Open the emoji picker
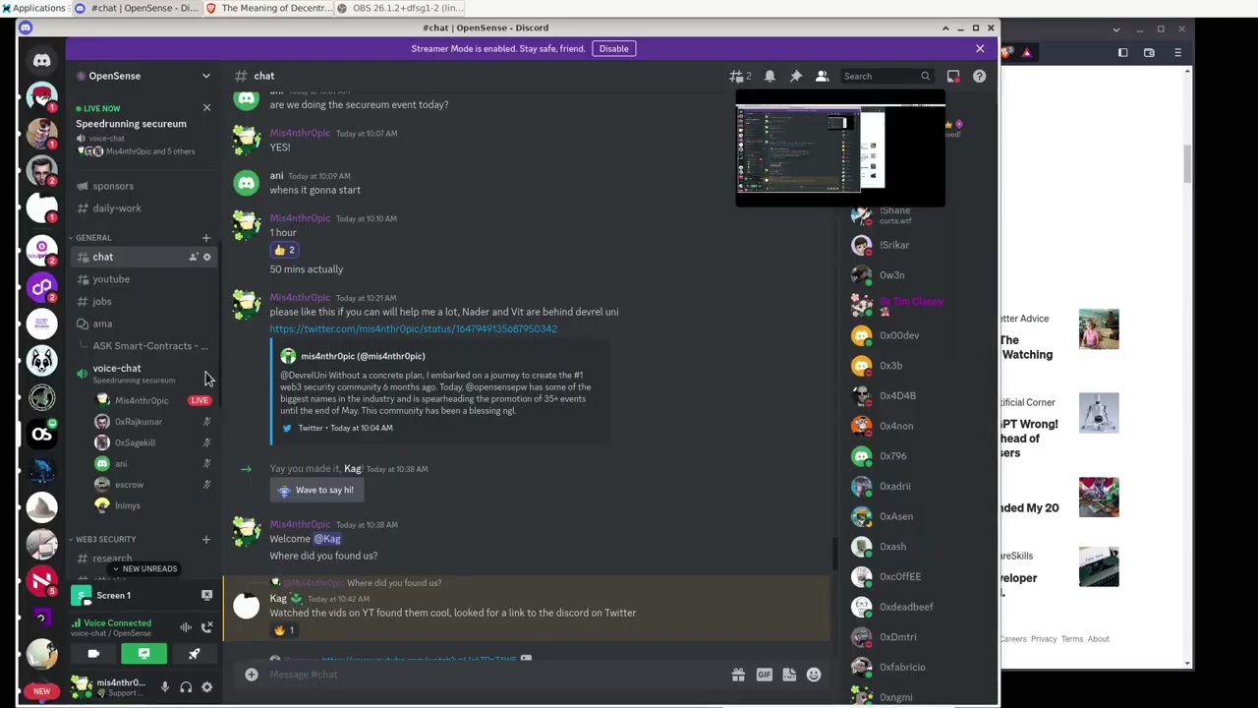1258x708 pixels. 814,675
